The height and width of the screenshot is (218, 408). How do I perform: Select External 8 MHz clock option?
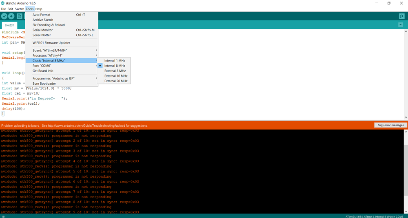click(114, 71)
